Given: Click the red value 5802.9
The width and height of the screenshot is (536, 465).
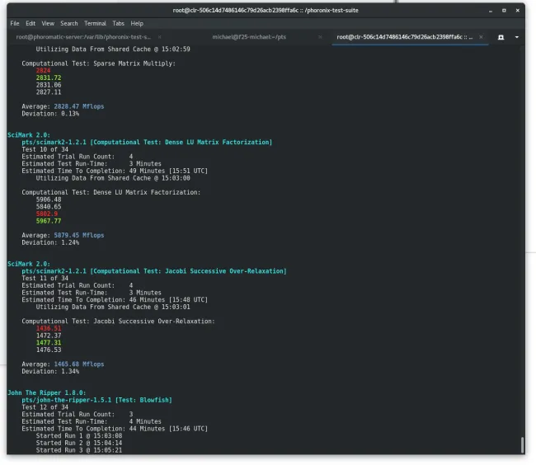Looking at the screenshot, I should point(47,214).
